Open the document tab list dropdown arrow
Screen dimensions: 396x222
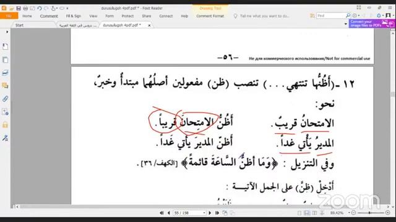[345, 24]
